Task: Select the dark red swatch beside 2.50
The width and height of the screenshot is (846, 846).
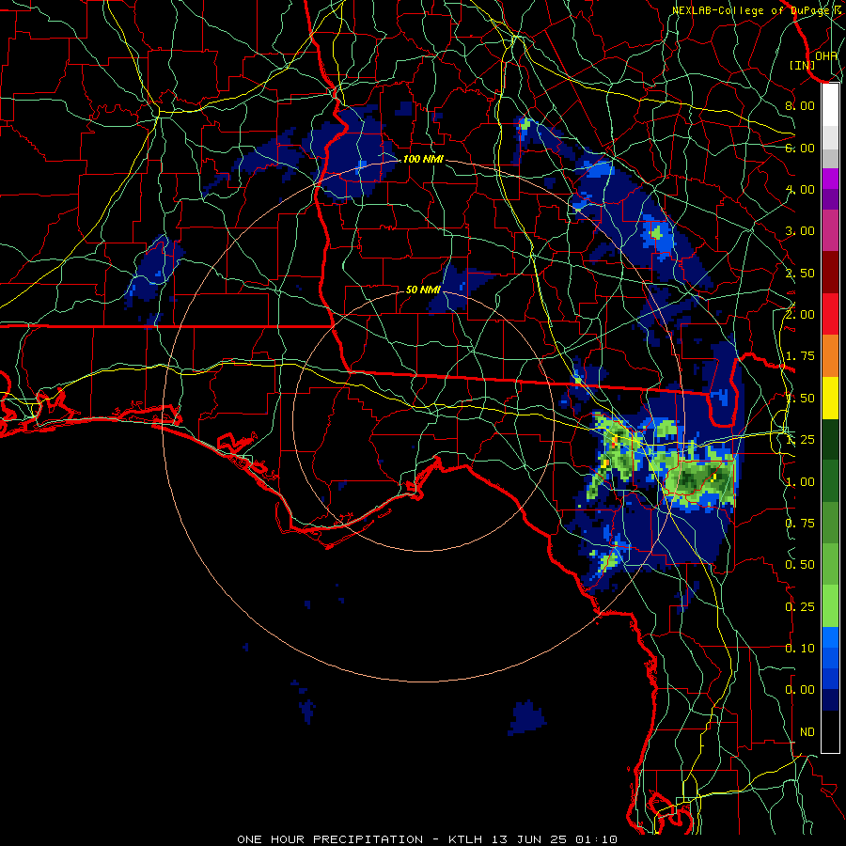Action: click(x=830, y=273)
